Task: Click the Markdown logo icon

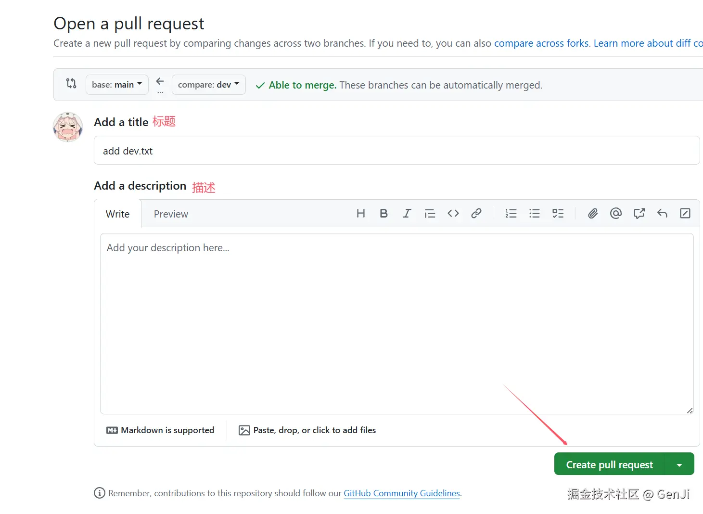Action: [112, 430]
